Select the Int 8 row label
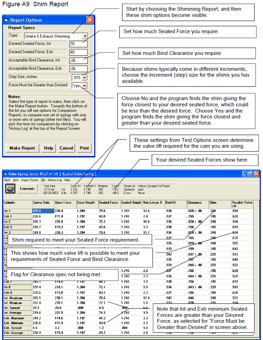The height and width of the screenshot is (340, 263). tap(18, 287)
